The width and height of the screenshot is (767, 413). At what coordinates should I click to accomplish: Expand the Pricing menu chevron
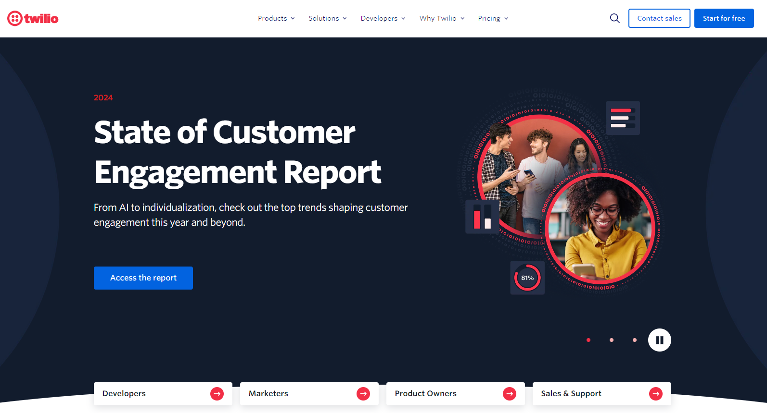[x=506, y=19]
